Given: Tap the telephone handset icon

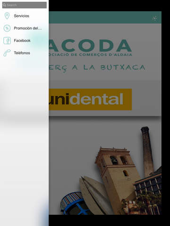Looking at the screenshot, I should pos(7,53).
